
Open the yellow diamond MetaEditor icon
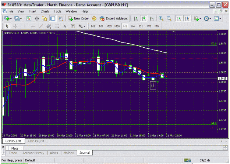(x=94, y=19)
